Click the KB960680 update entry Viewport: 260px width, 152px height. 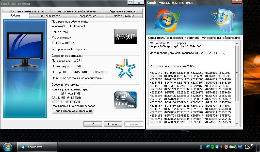click(156, 122)
